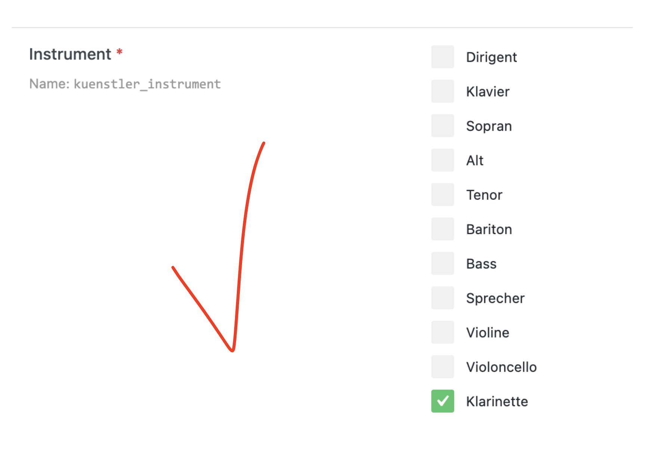Click the kuenstler_instrument field name

pyautogui.click(x=147, y=84)
